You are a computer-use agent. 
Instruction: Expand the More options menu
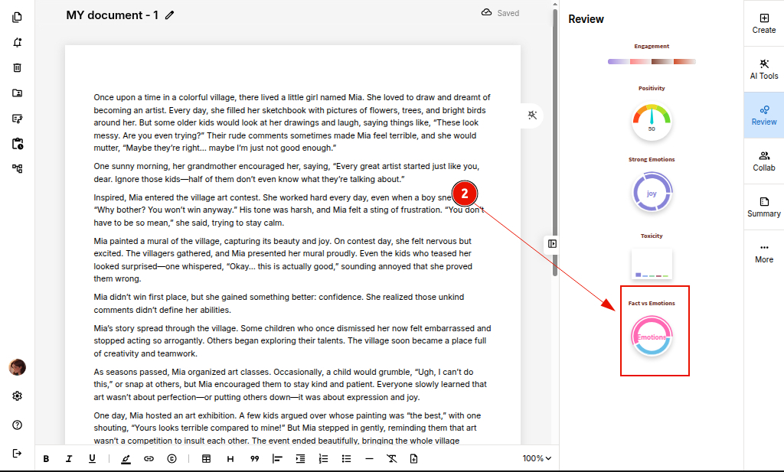click(x=763, y=252)
